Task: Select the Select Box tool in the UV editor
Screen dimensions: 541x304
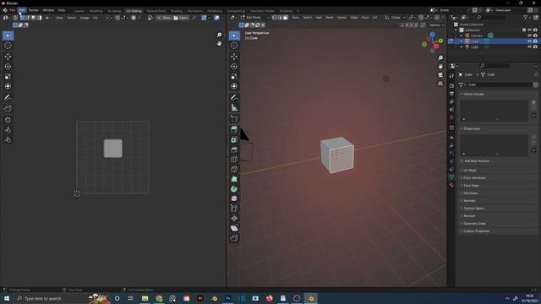Action: coord(8,35)
